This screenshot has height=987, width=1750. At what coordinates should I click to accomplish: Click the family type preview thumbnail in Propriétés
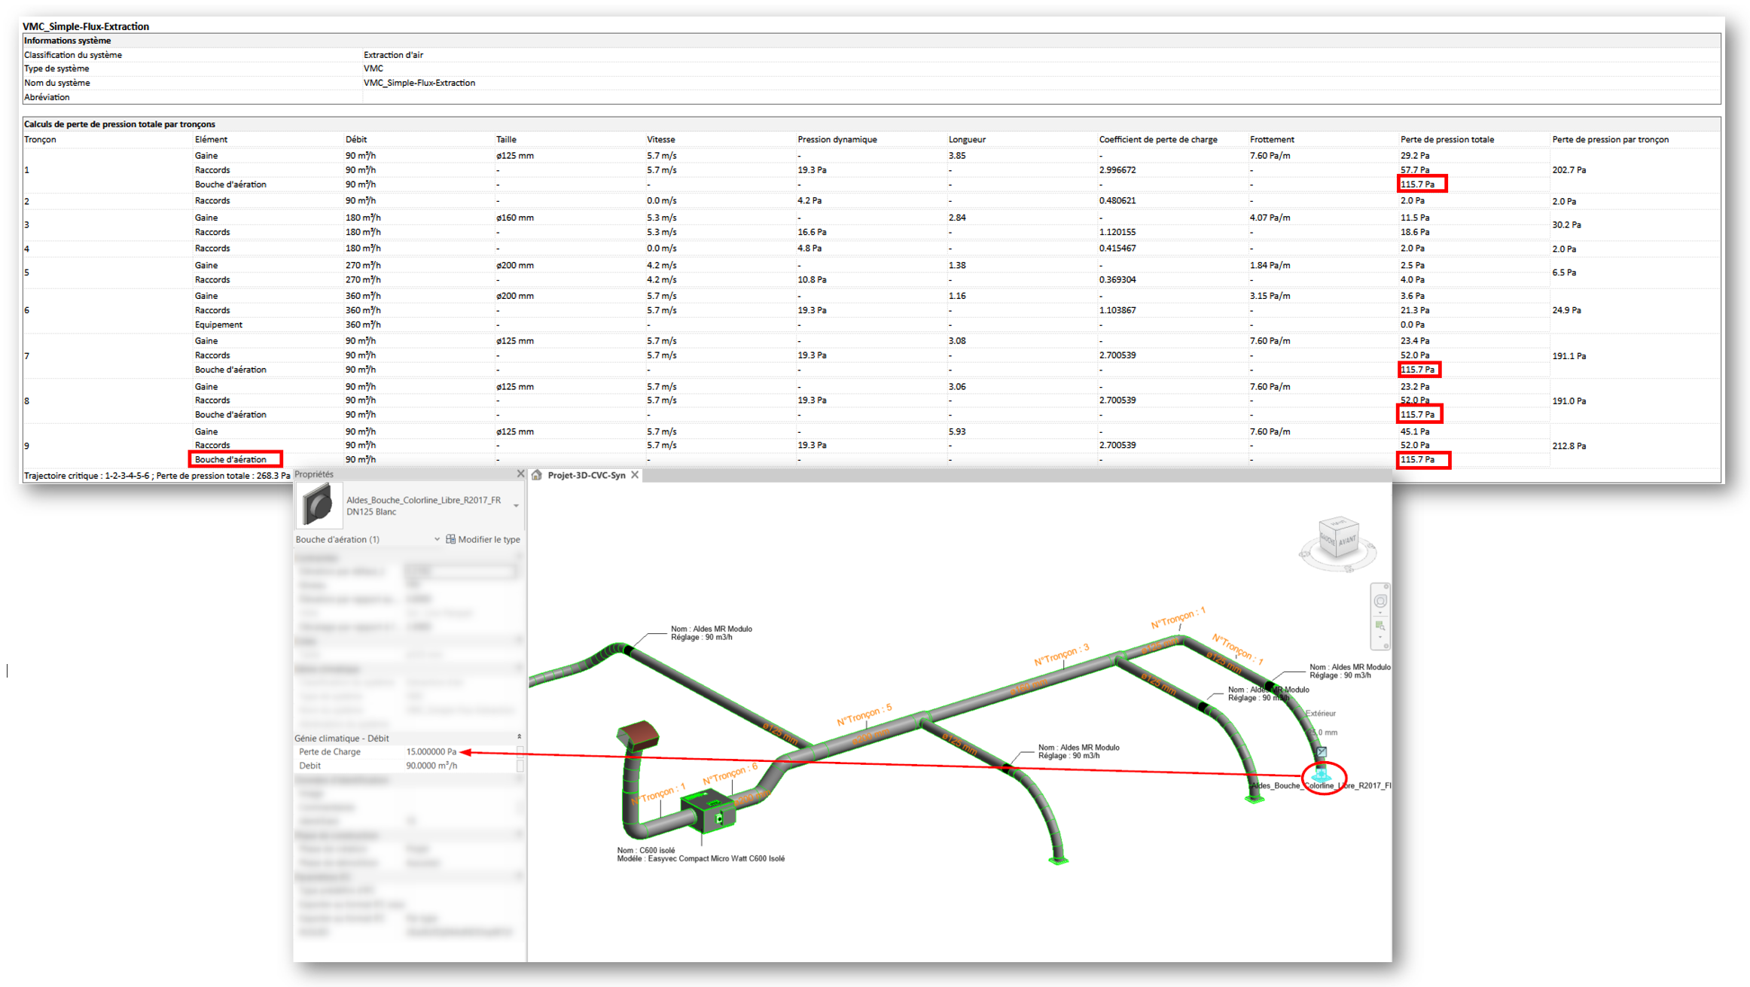pyautogui.click(x=319, y=505)
